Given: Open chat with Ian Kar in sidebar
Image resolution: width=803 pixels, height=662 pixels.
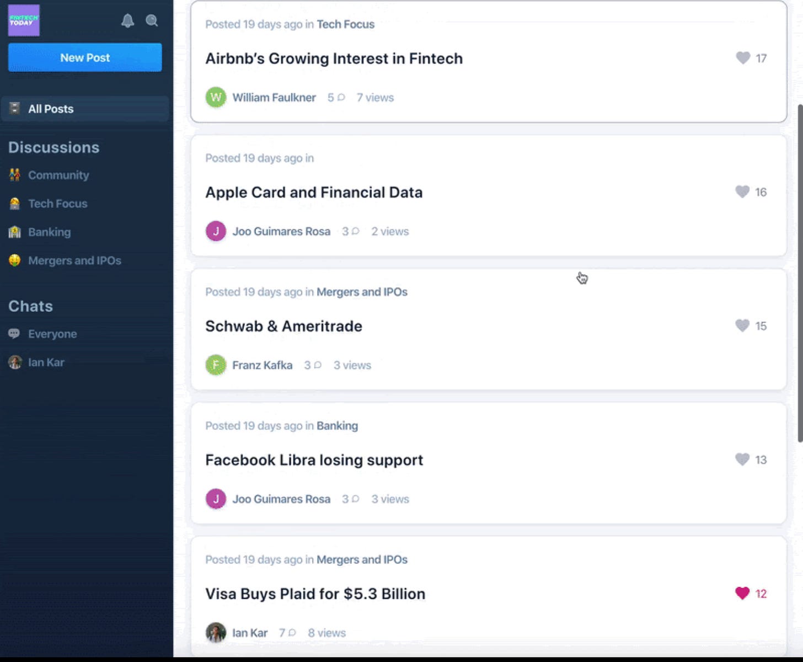Looking at the screenshot, I should (x=46, y=362).
